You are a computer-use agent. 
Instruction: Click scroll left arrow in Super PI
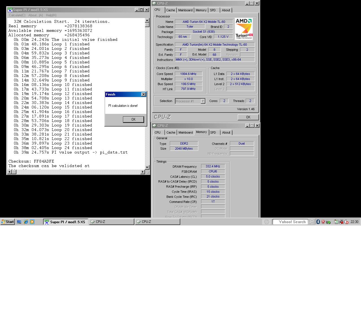pos(10,172)
